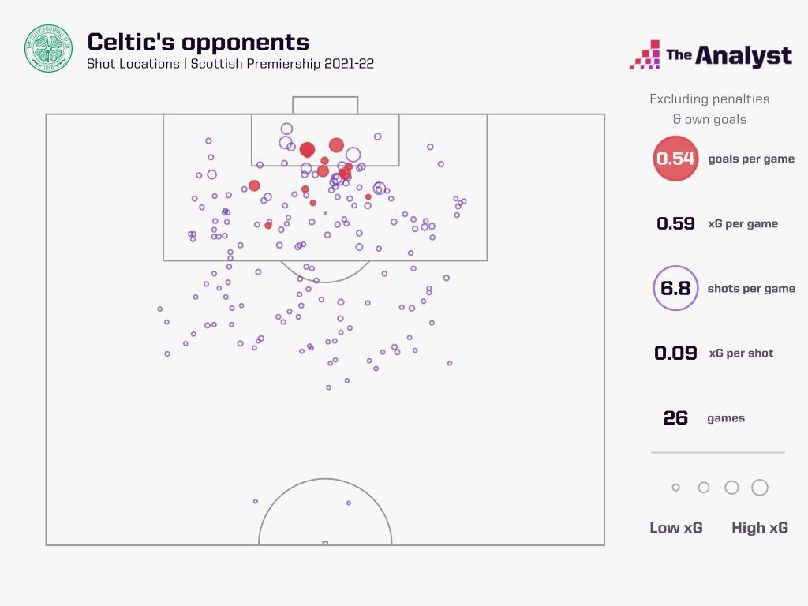Click "The Analyst" brand name text
The width and height of the screenshot is (808, 606).
click(729, 56)
